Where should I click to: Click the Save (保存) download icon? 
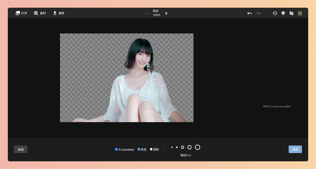click(55, 13)
